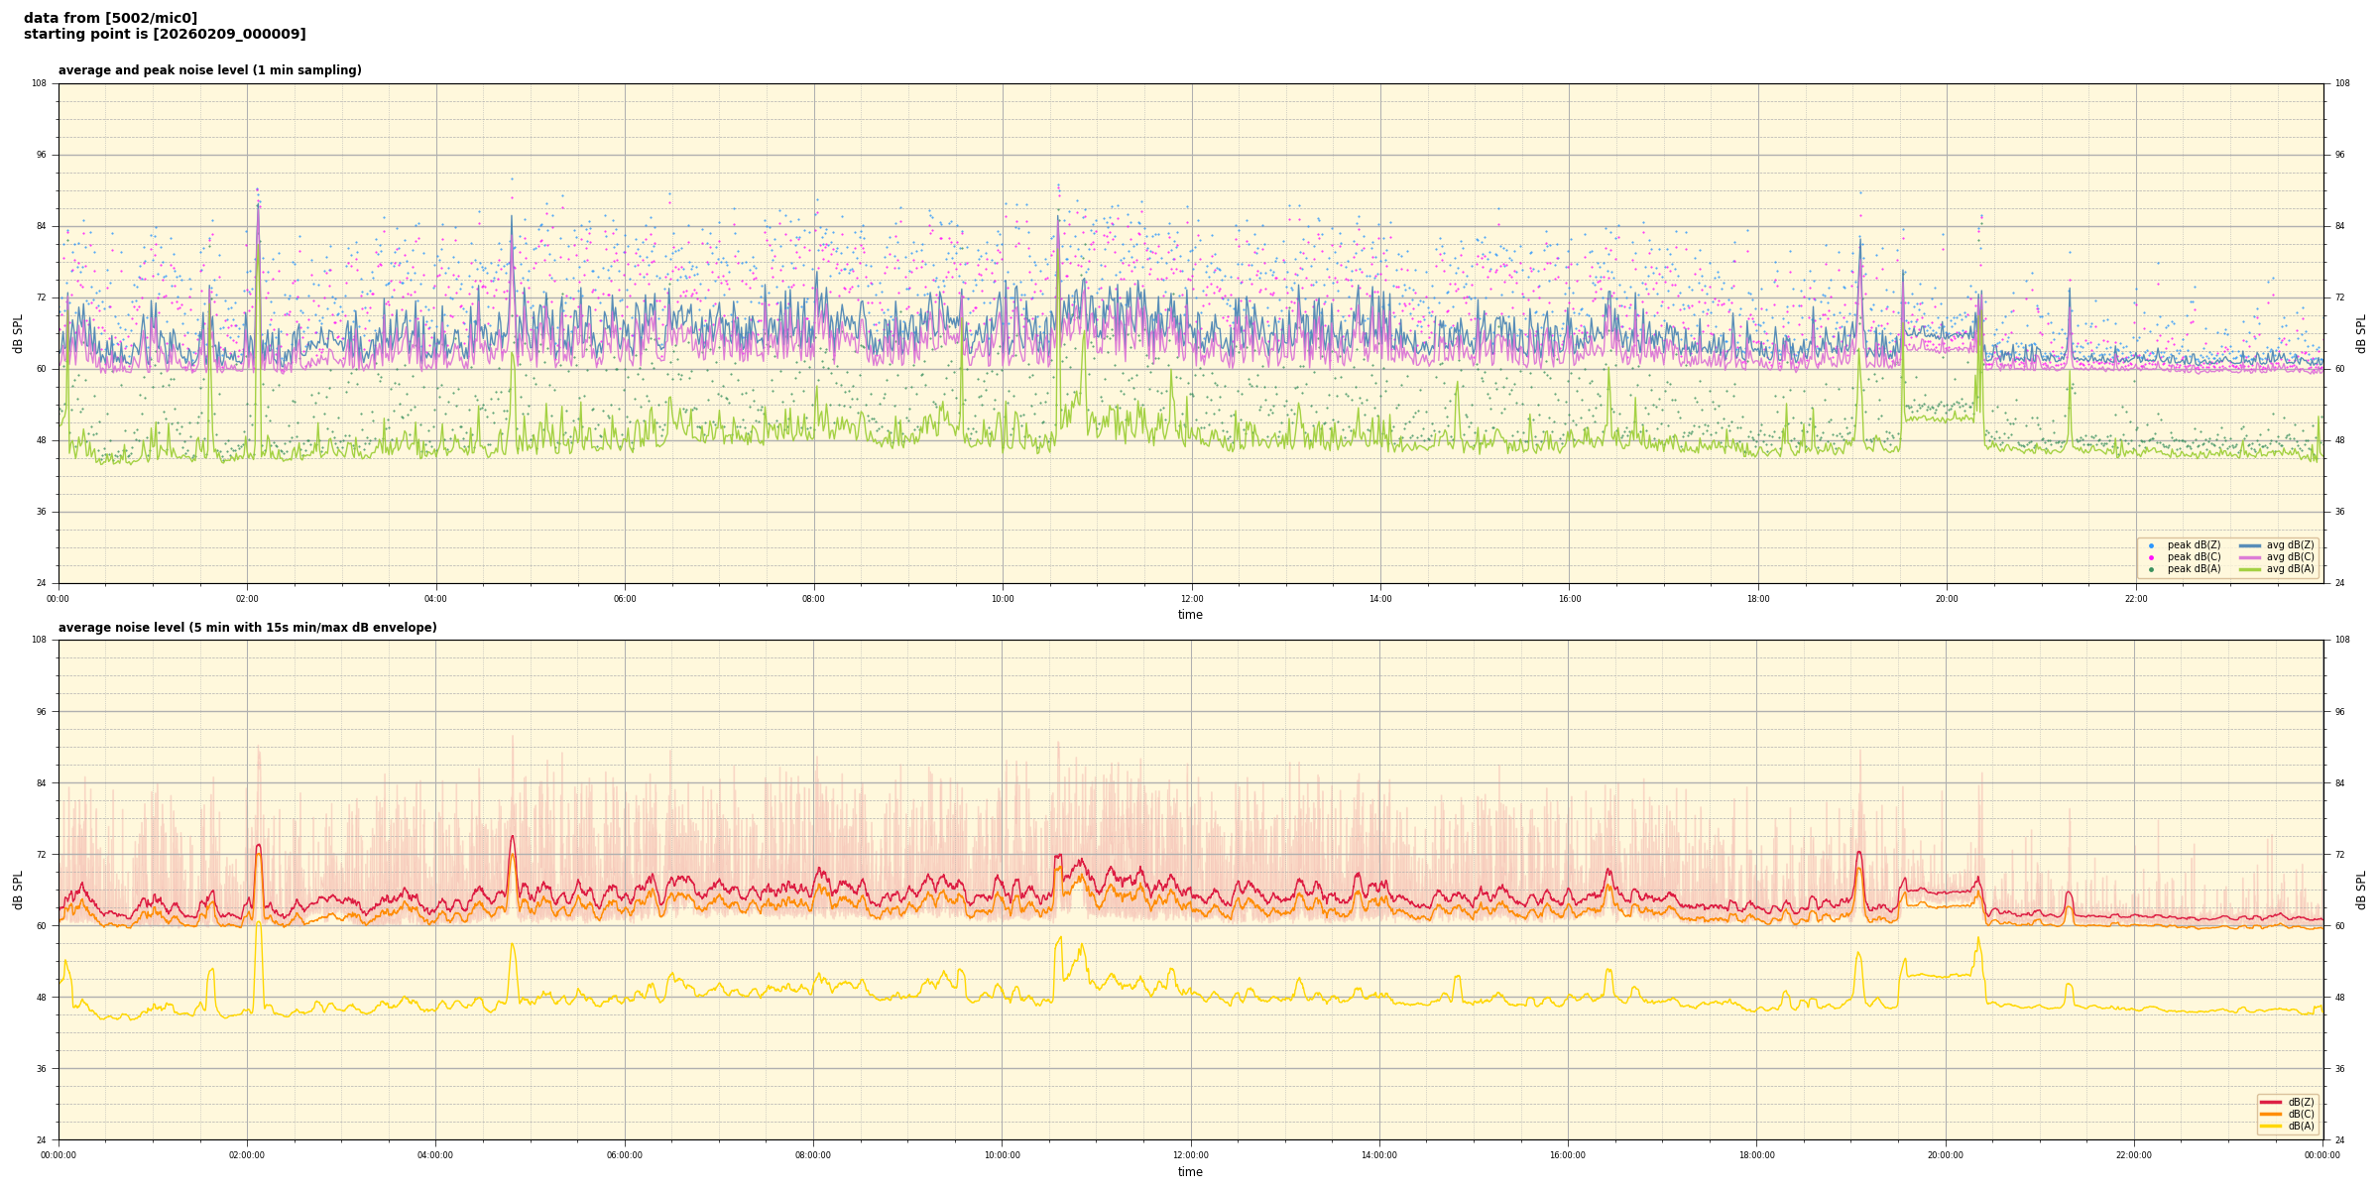Click top chart's left 'dB SPL' axis label
The image size is (2380, 1190).
coord(18,333)
